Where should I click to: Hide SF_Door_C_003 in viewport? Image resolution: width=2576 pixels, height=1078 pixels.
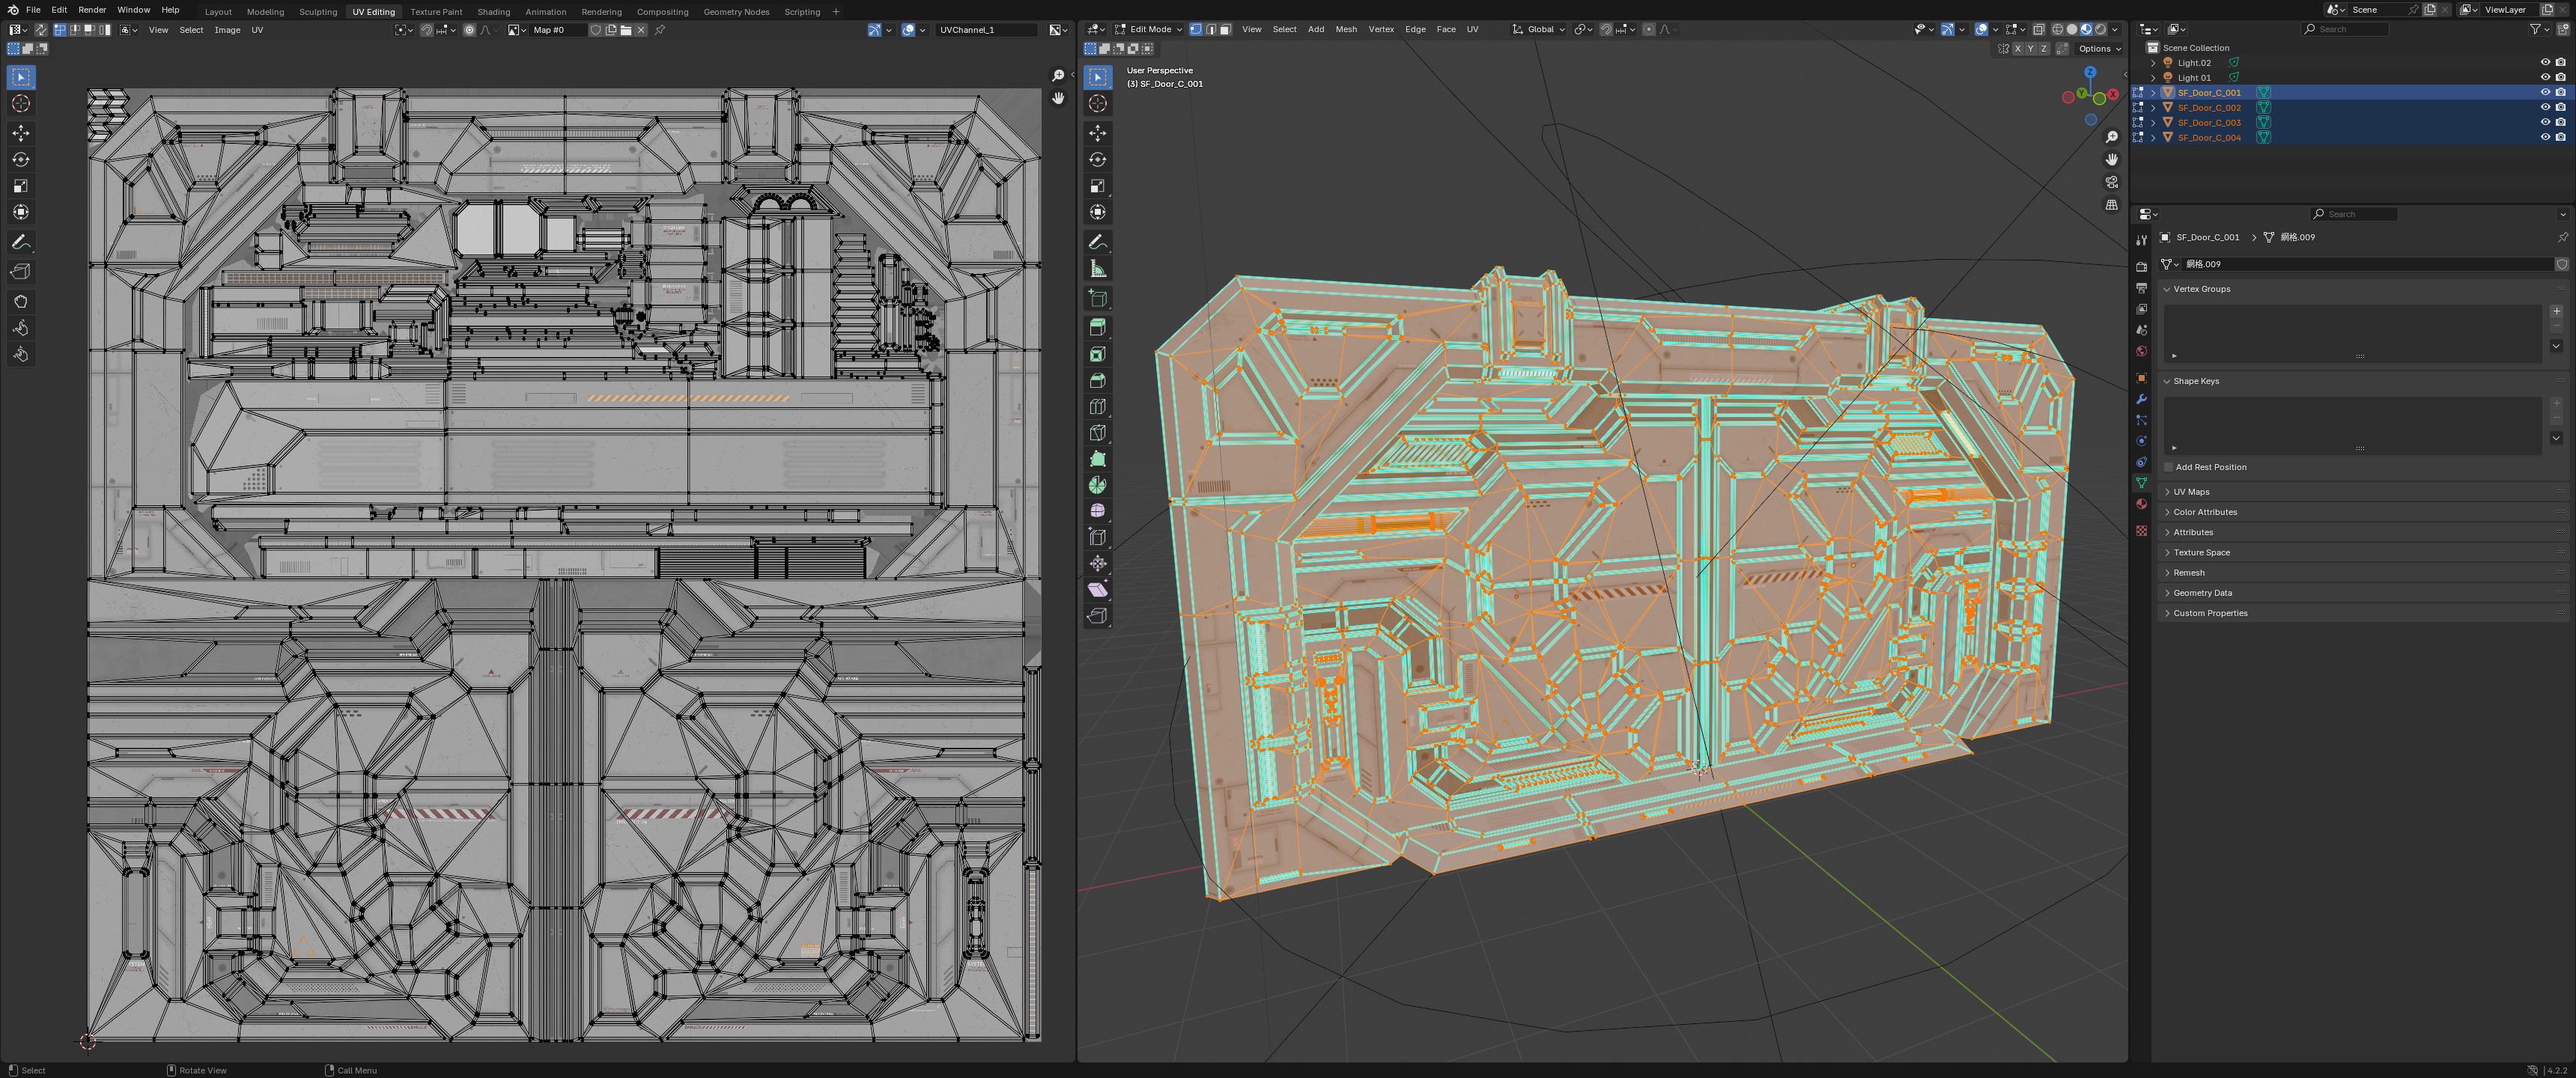[2545, 122]
